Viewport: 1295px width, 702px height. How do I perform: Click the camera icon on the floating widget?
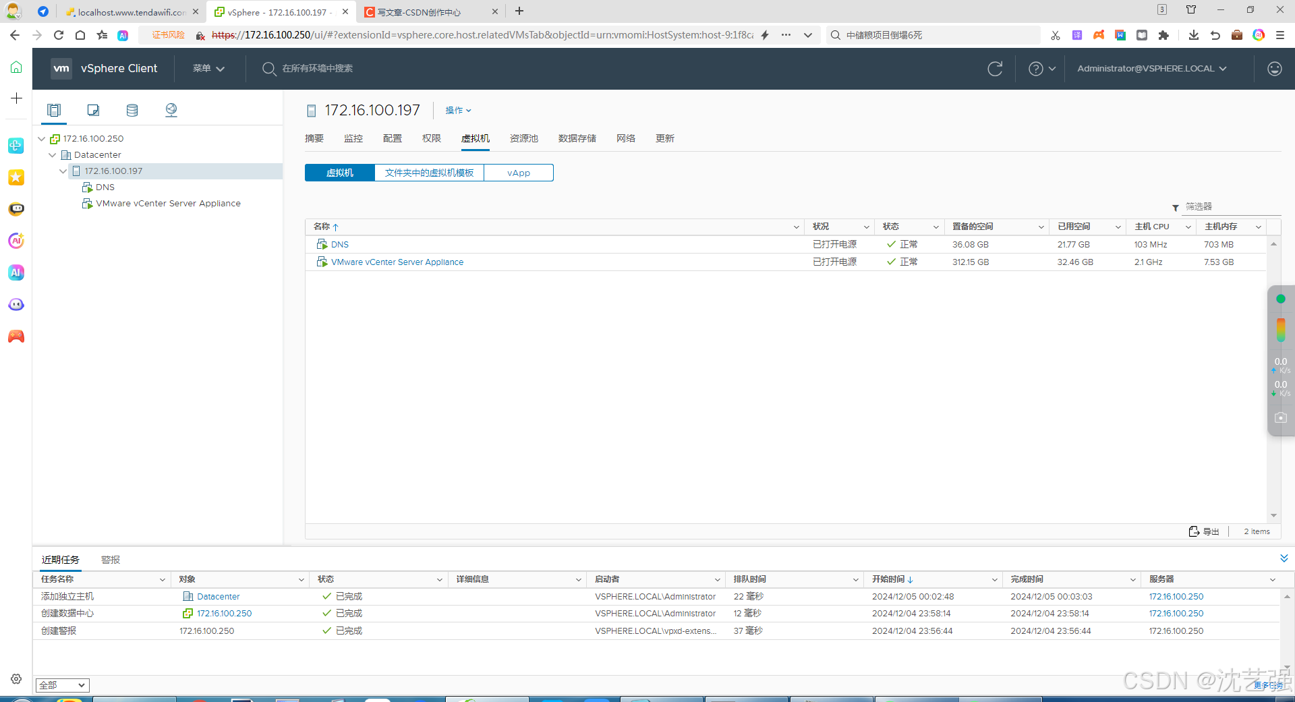[1281, 418]
